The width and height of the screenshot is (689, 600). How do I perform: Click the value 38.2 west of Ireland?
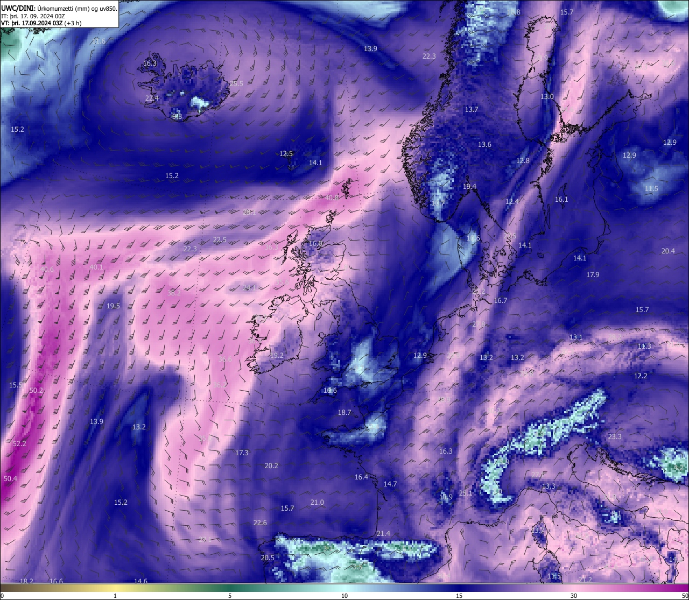pyautogui.click(x=174, y=293)
